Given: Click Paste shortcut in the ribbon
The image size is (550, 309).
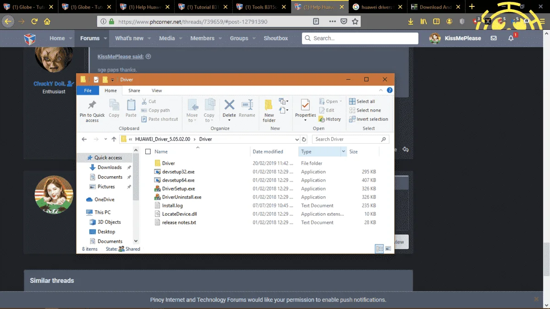Looking at the screenshot, I should coord(159,119).
